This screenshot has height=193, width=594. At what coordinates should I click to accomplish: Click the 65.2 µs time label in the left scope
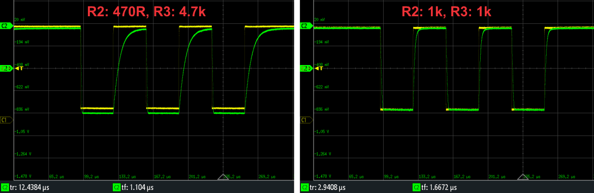pos(56,176)
